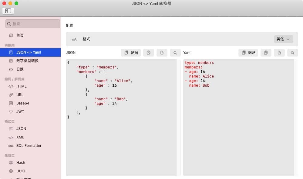Click "name: Alice" in Yaml output
Image resolution: width=303 pixels, height=179 pixels.
click(202, 76)
